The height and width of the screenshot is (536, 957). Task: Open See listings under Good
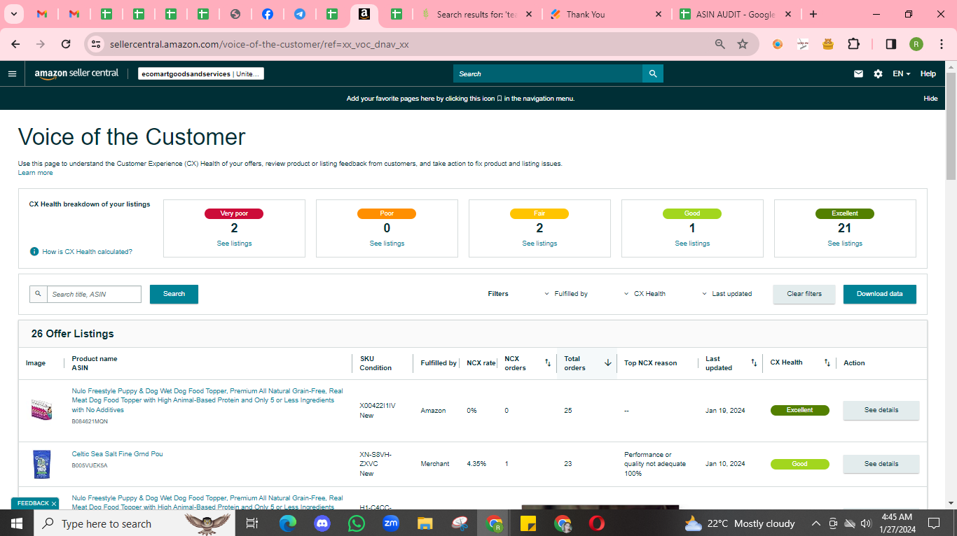click(692, 244)
